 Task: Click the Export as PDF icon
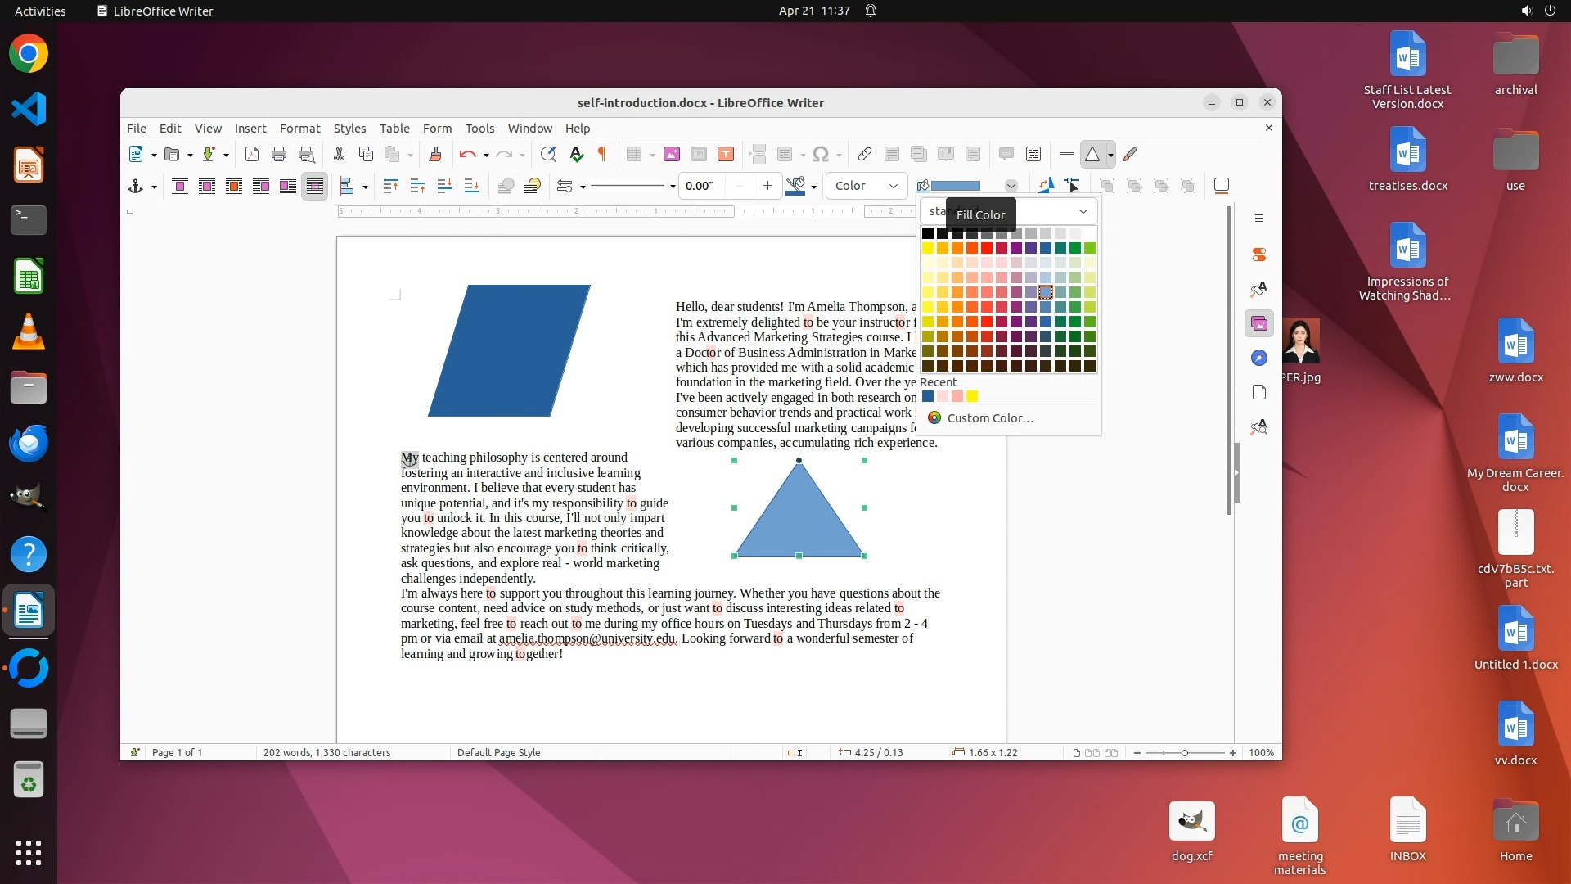[x=252, y=154]
